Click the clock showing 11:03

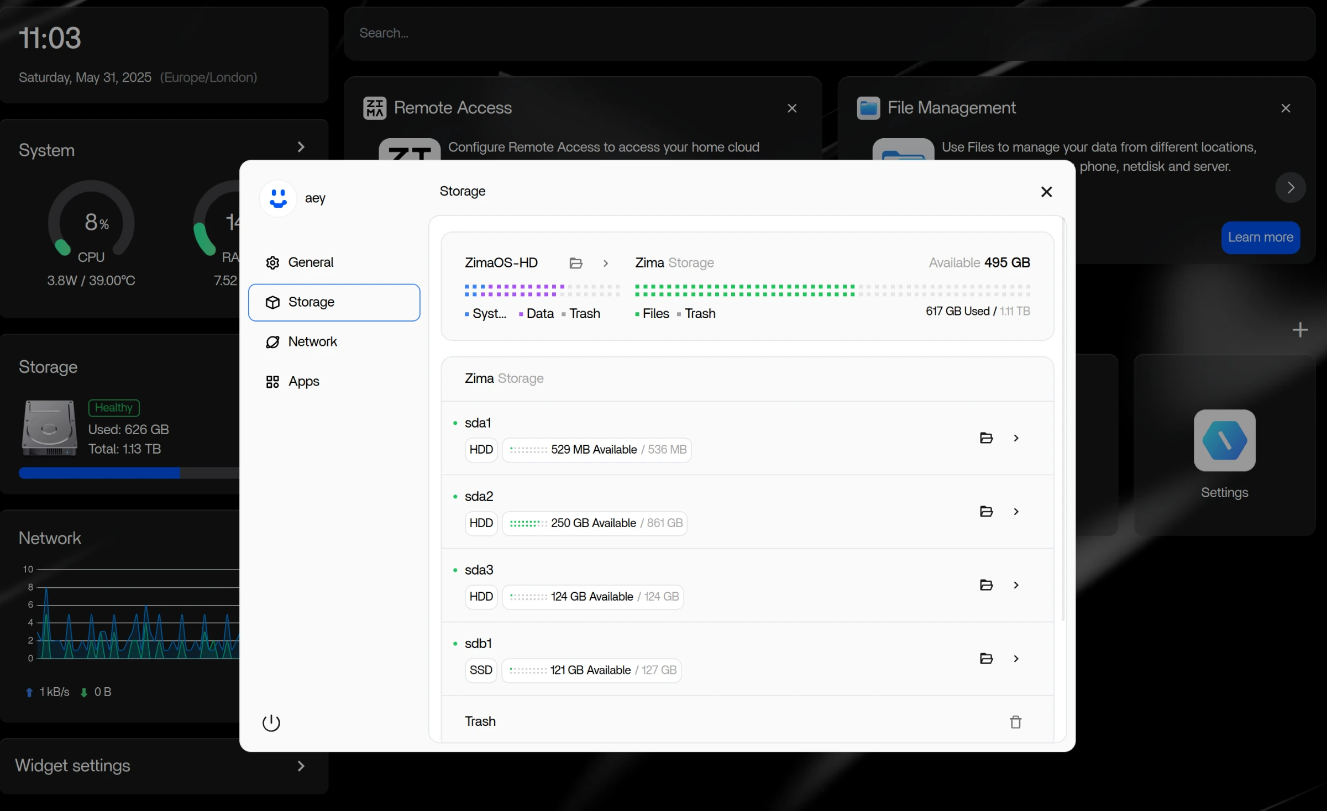pyautogui.click(x=50, y=38)
